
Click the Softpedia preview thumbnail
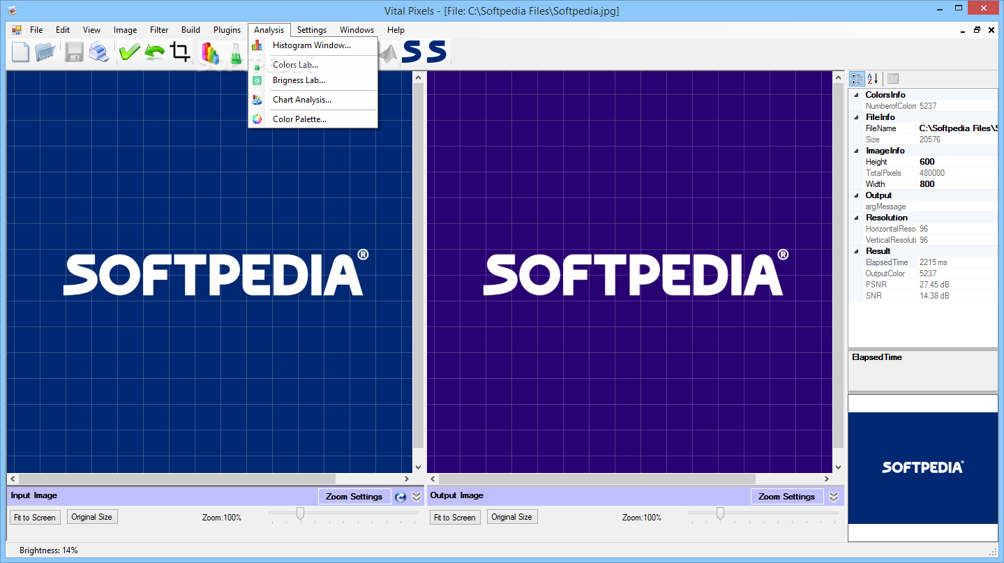pos(922,467)
